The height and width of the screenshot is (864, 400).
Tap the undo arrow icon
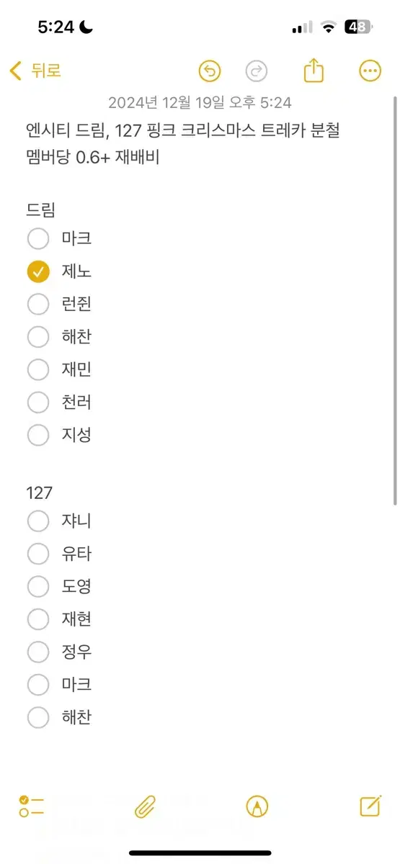[x=210, y=71]
